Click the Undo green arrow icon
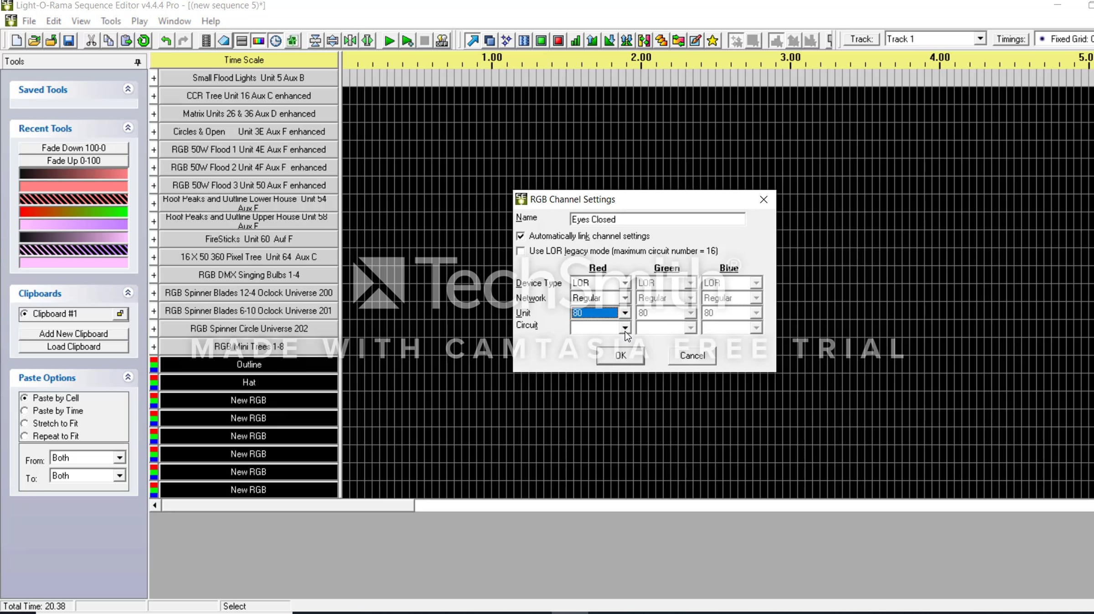The height and width of the screenshot is (614, 1094). pos(166,41)
